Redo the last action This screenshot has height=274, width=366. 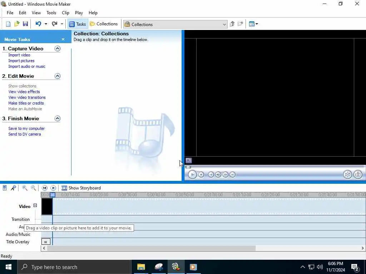[x=55, y=24]
